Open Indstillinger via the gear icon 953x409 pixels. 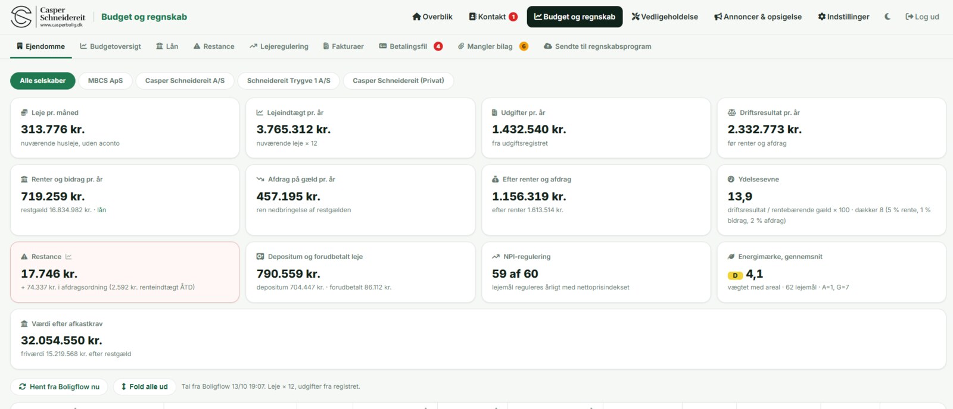point(822,17)
